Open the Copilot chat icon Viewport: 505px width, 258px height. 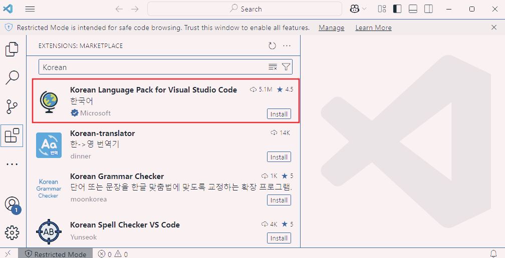[355, 9]
